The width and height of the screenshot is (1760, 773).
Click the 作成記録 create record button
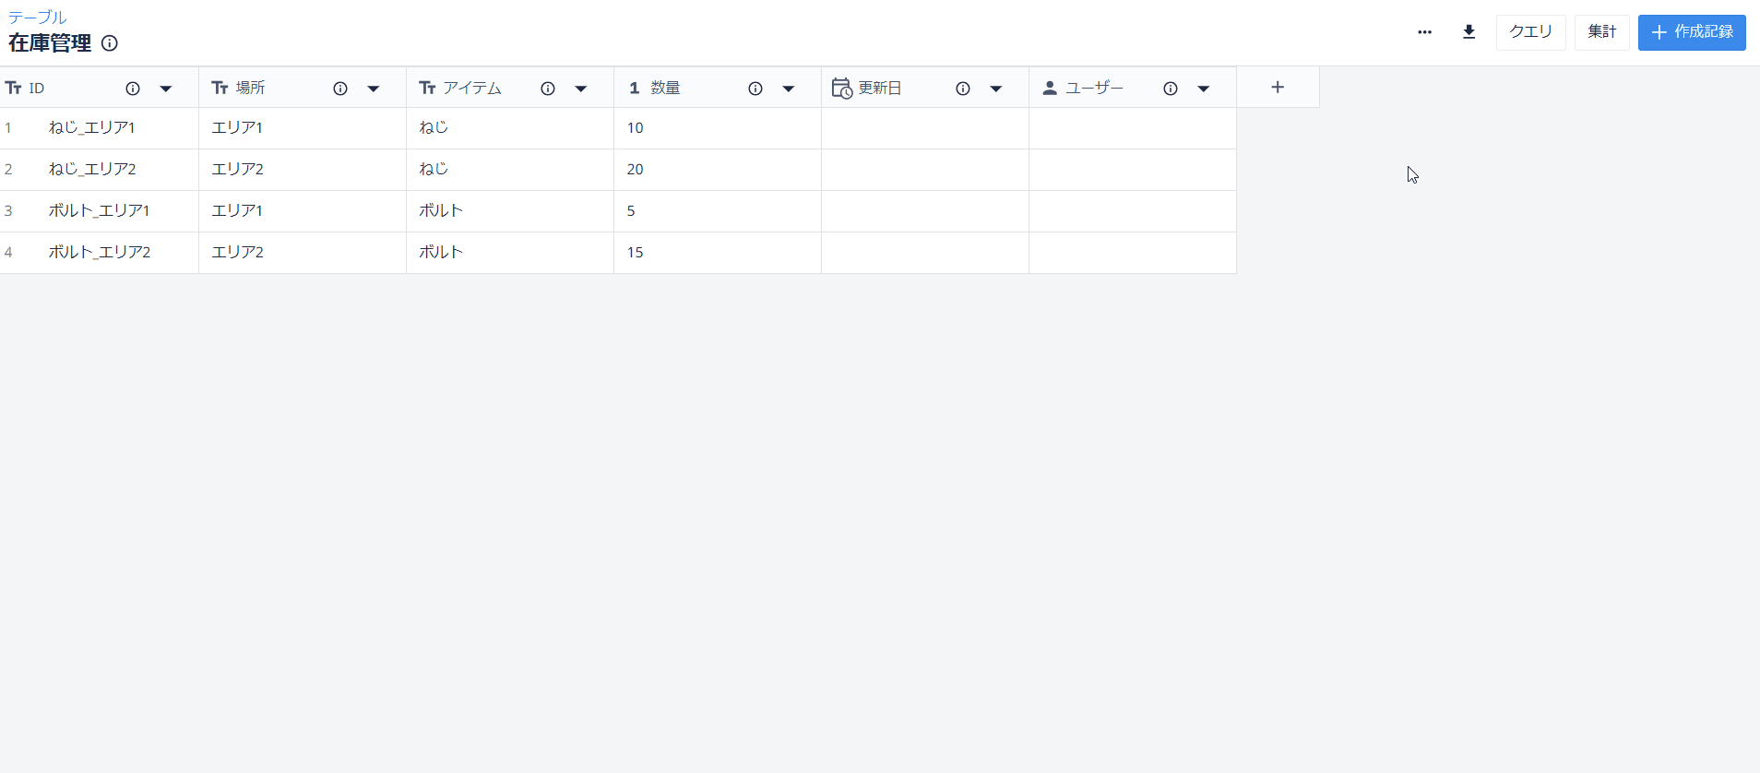click(1692, 32)
